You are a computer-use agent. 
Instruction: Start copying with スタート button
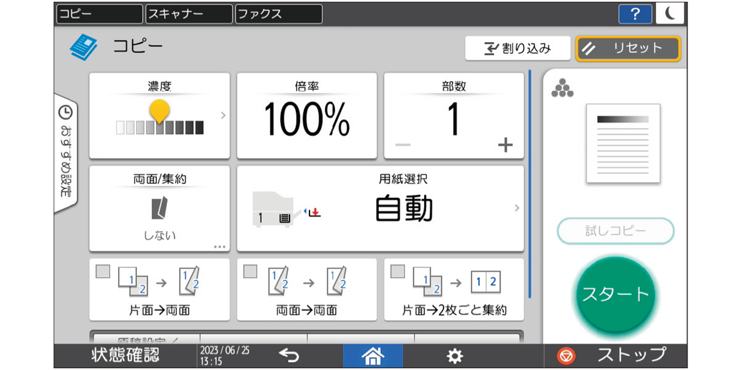tap(616, 295)
